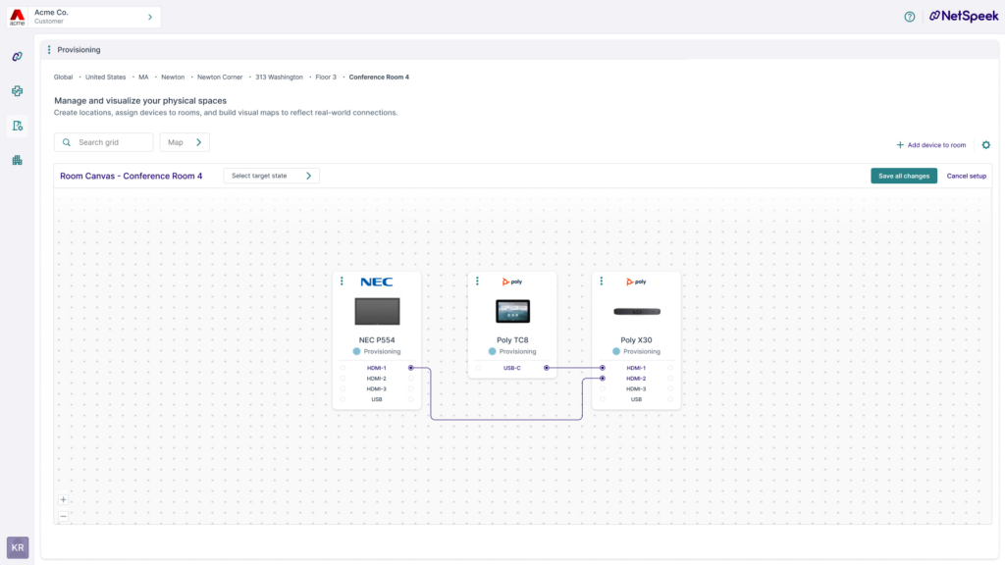Open canvas settings gear icon

(985, 145)
